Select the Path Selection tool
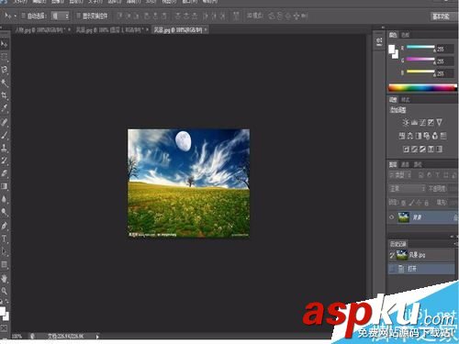The image size is (459, 344). point(4,251)
